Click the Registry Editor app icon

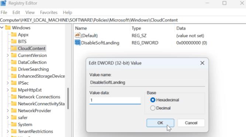pyautogui.click(x=3, y=3)
